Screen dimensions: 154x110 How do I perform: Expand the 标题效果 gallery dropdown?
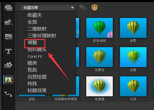click(48, 8)
